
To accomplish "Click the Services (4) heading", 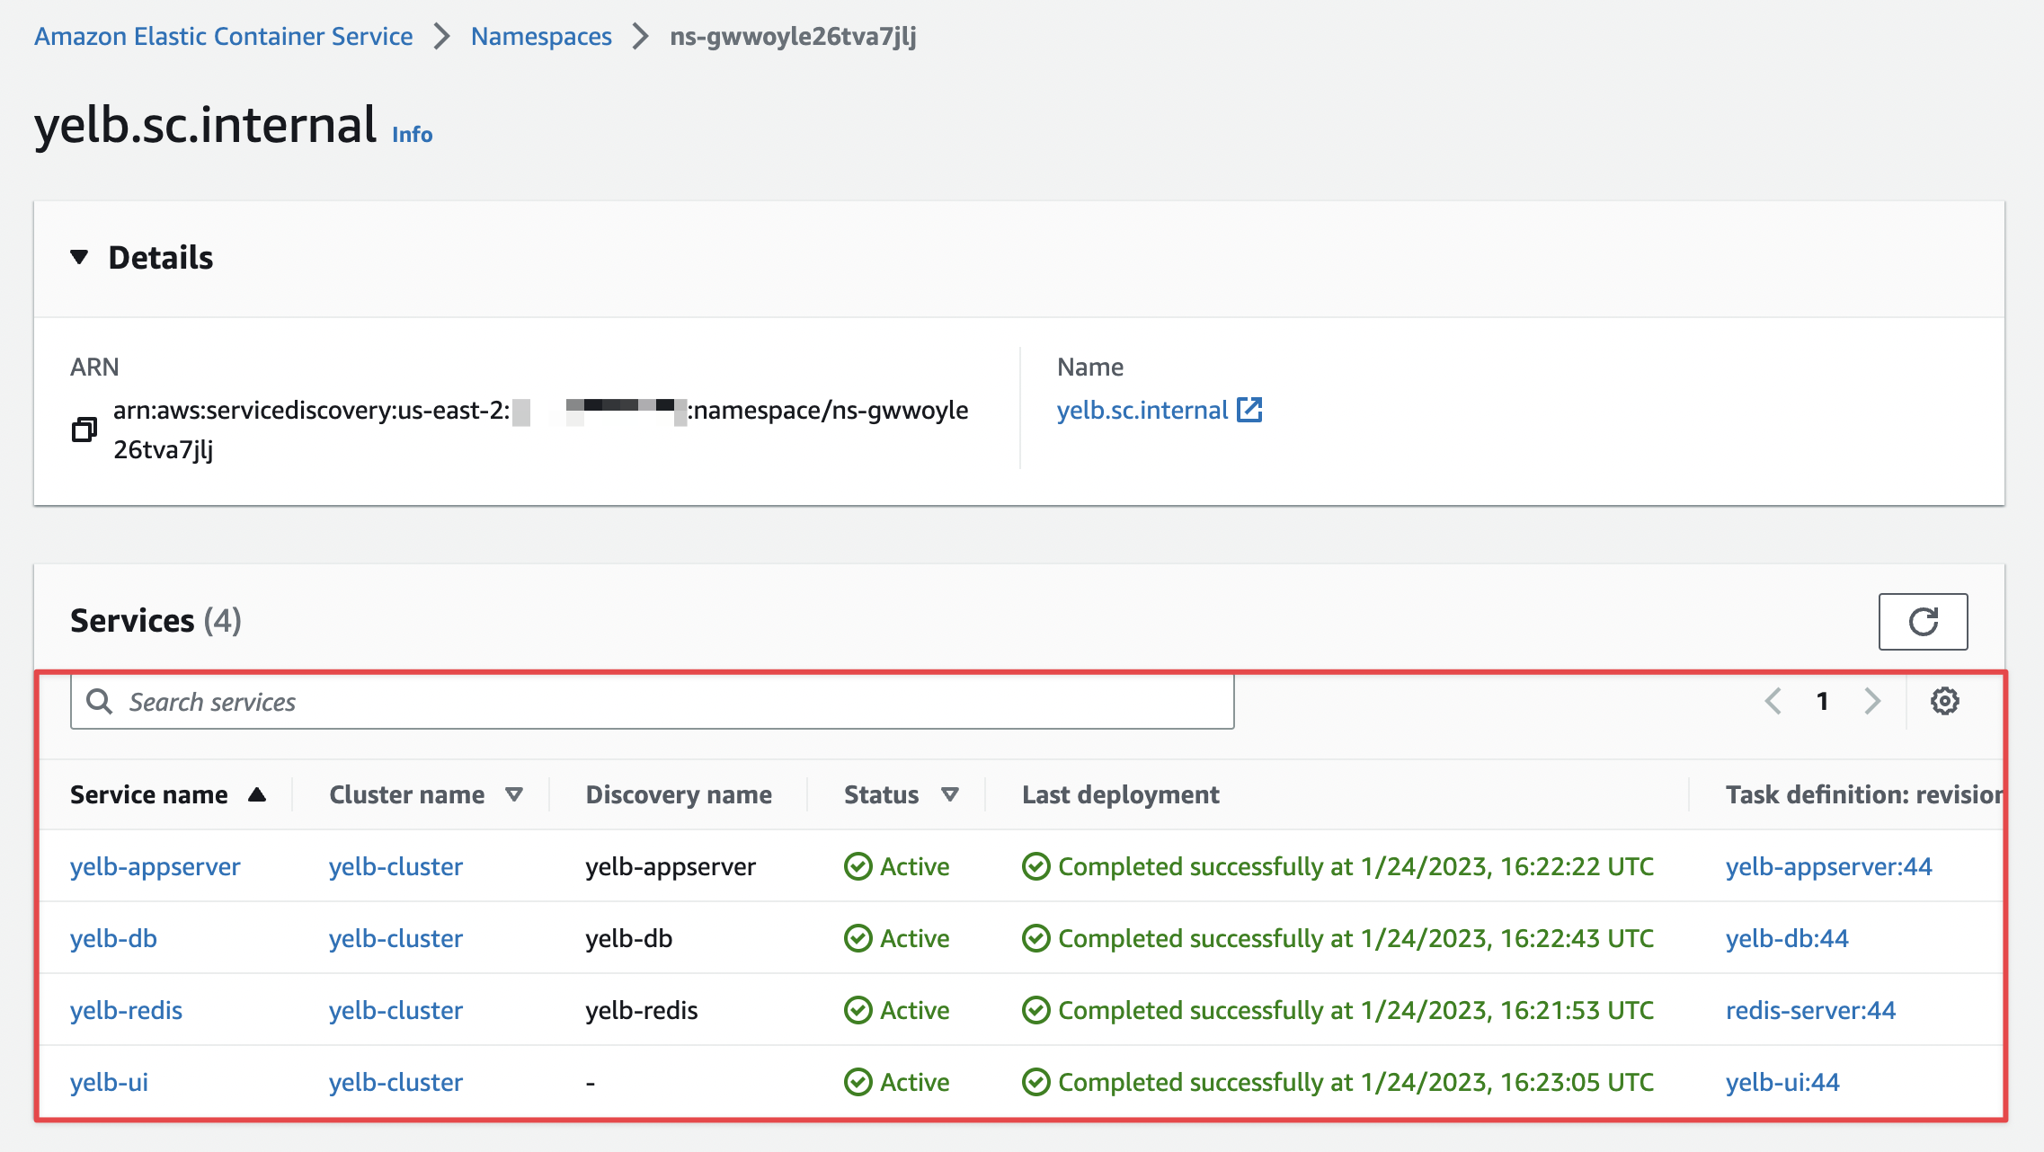I will (156, 621).
